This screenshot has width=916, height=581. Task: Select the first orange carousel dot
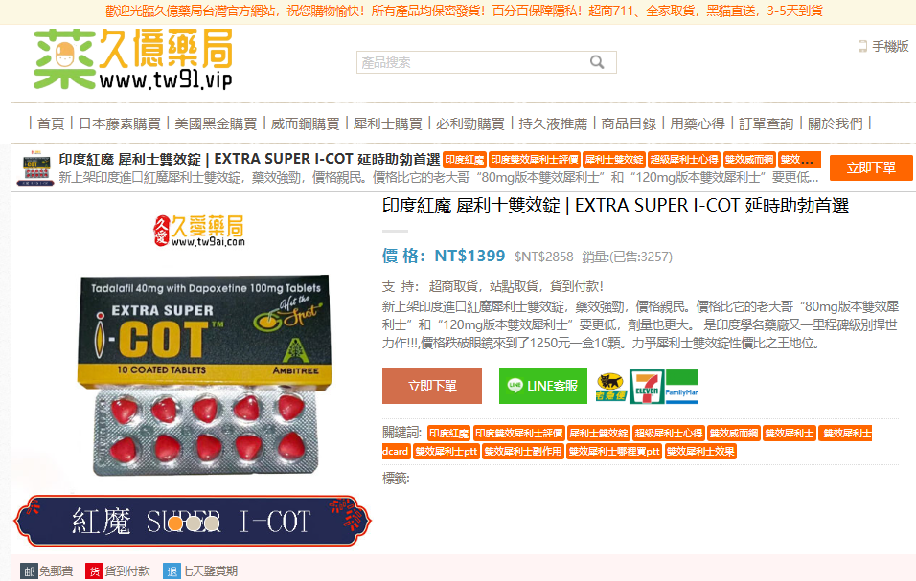[x=174, y=524]
